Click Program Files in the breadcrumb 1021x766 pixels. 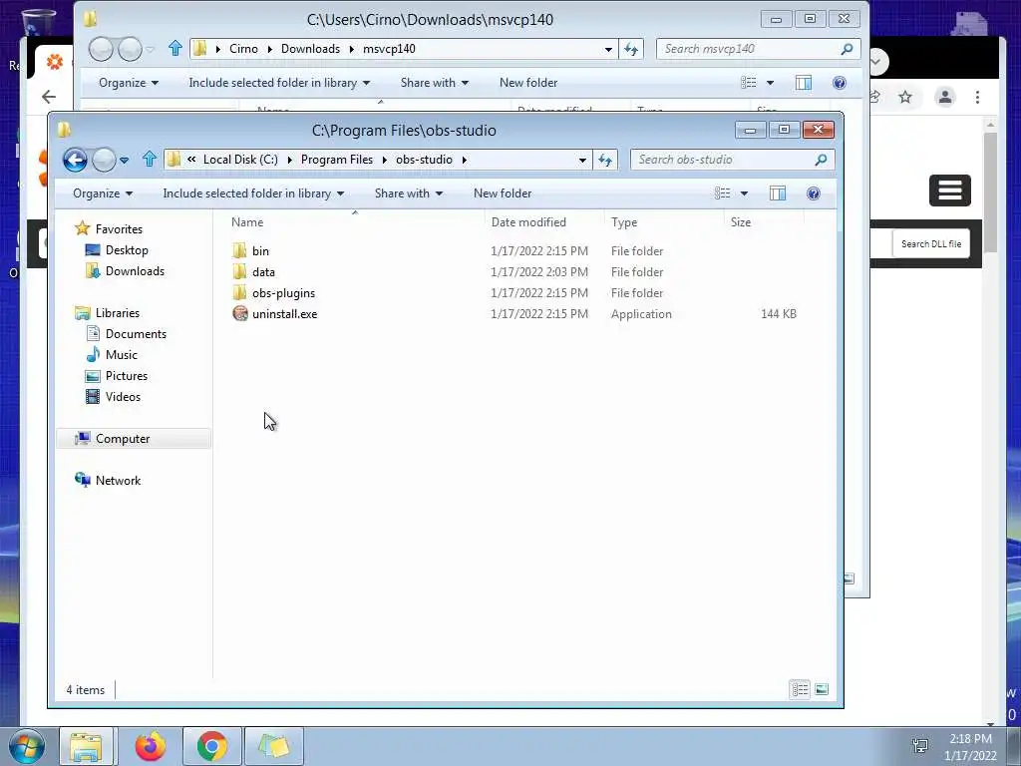[337, 160]
